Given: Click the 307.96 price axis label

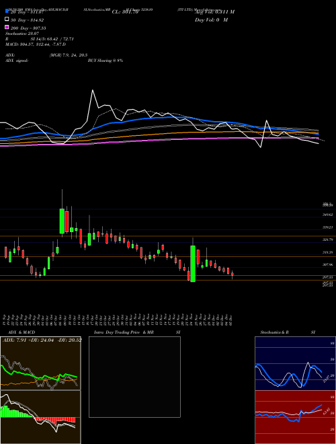Looking at the screenshot, I should point(327,265).
